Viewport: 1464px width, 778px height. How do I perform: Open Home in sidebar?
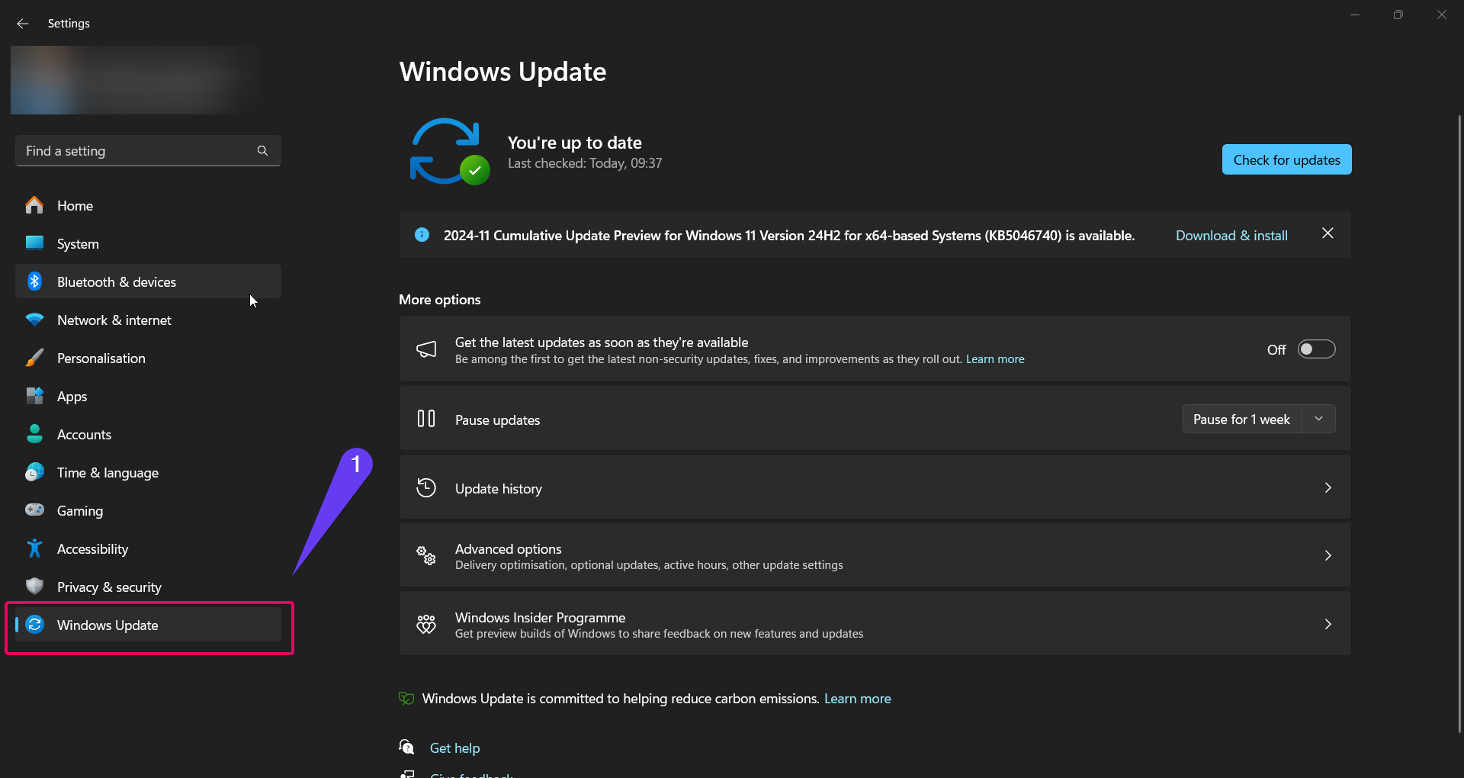coord(148,205)
